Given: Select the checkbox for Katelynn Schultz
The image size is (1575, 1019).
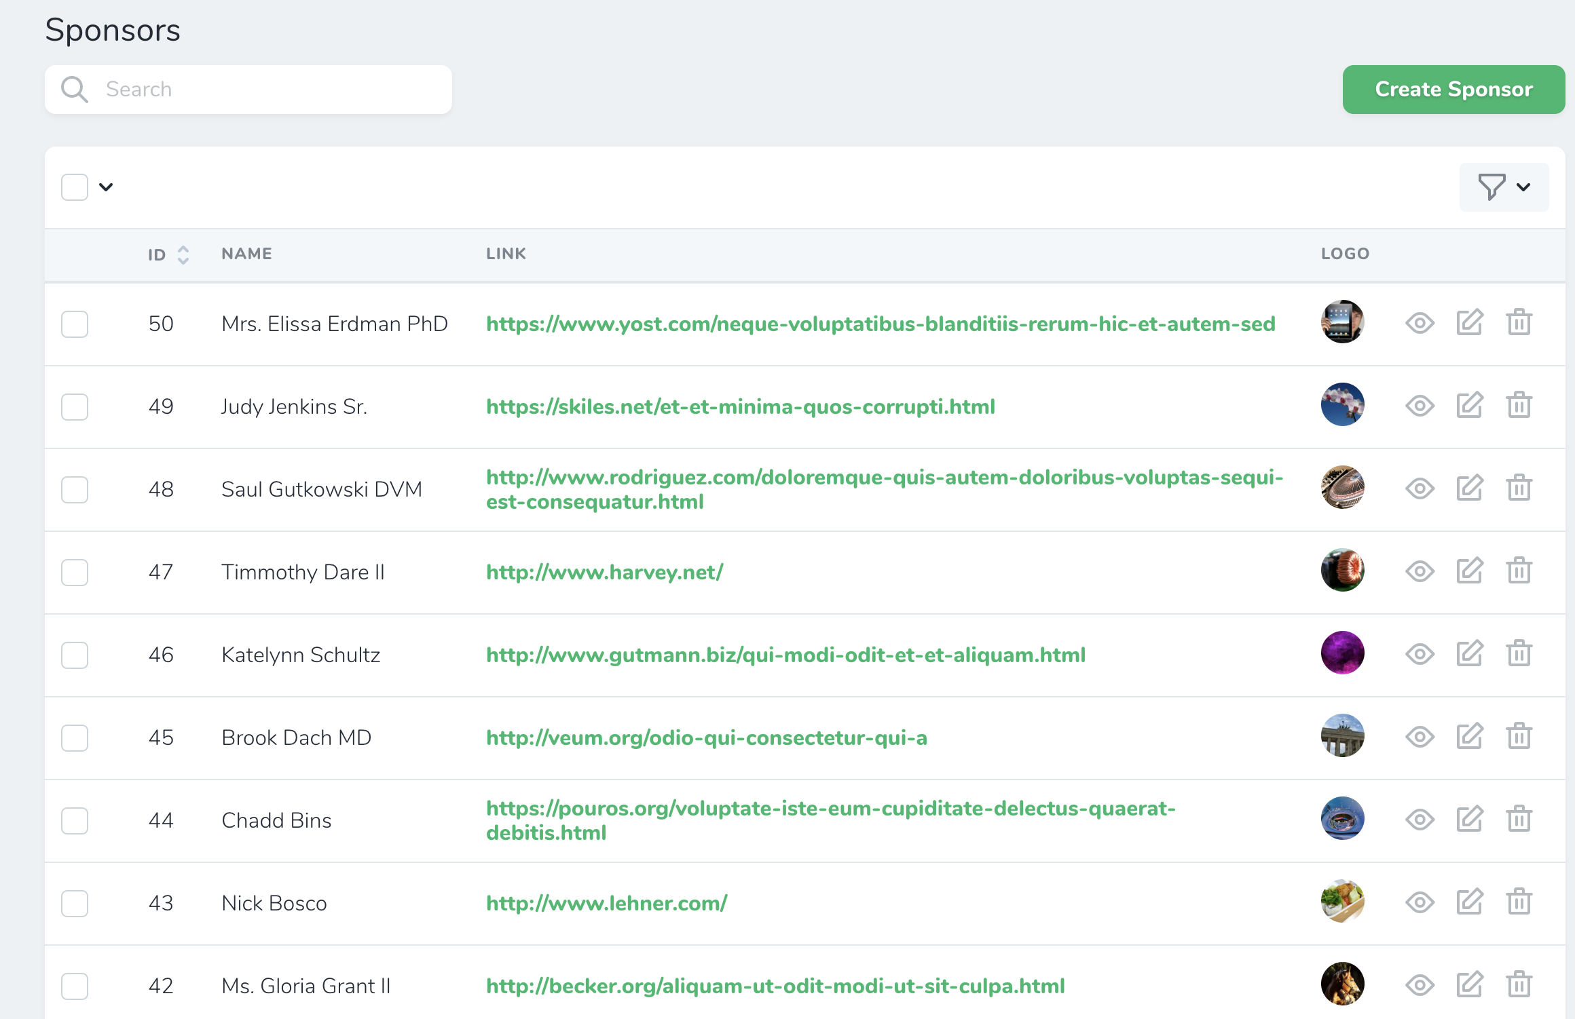Looking at the screenshot, I should (75, 655).
